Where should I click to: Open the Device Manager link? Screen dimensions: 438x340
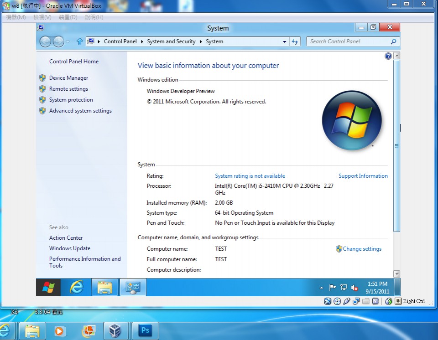(x=68, y=78)
